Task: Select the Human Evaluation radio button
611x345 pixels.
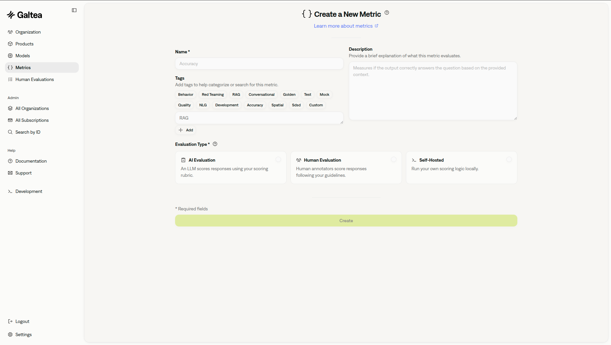Action: click(393, 159)
